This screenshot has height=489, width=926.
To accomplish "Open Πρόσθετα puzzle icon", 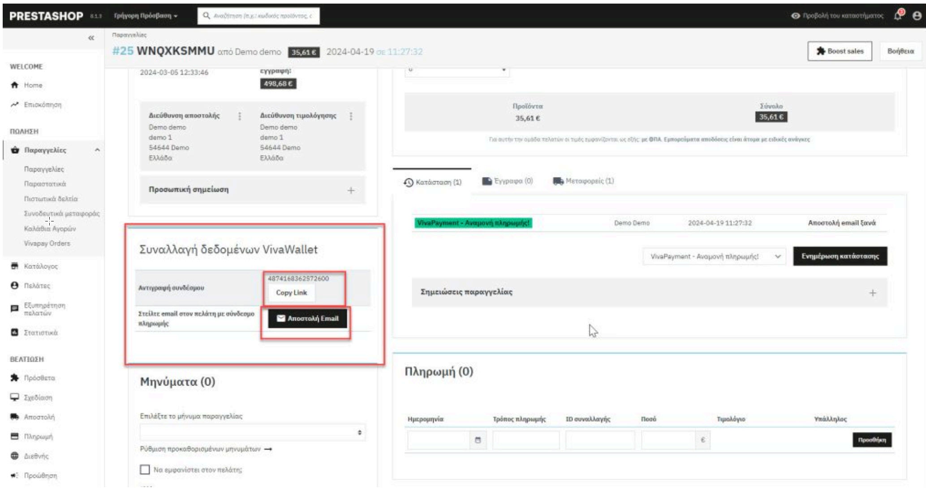I will pos(15,378).
